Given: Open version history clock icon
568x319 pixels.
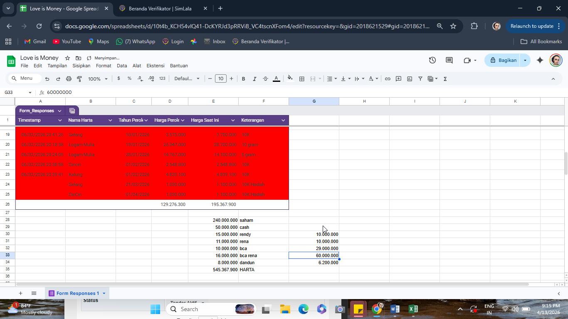Looking at the screenshot, I should tap(432, 60).
